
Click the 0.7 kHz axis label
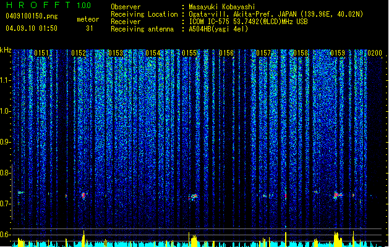[5, 204]
